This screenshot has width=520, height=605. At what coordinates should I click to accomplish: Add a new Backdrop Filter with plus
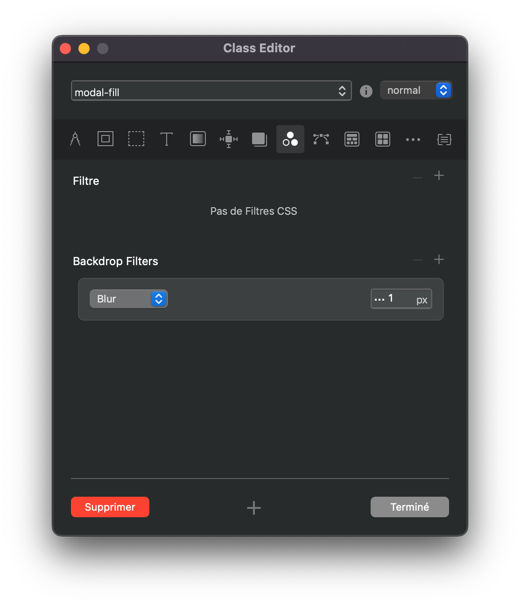point(439,260)
